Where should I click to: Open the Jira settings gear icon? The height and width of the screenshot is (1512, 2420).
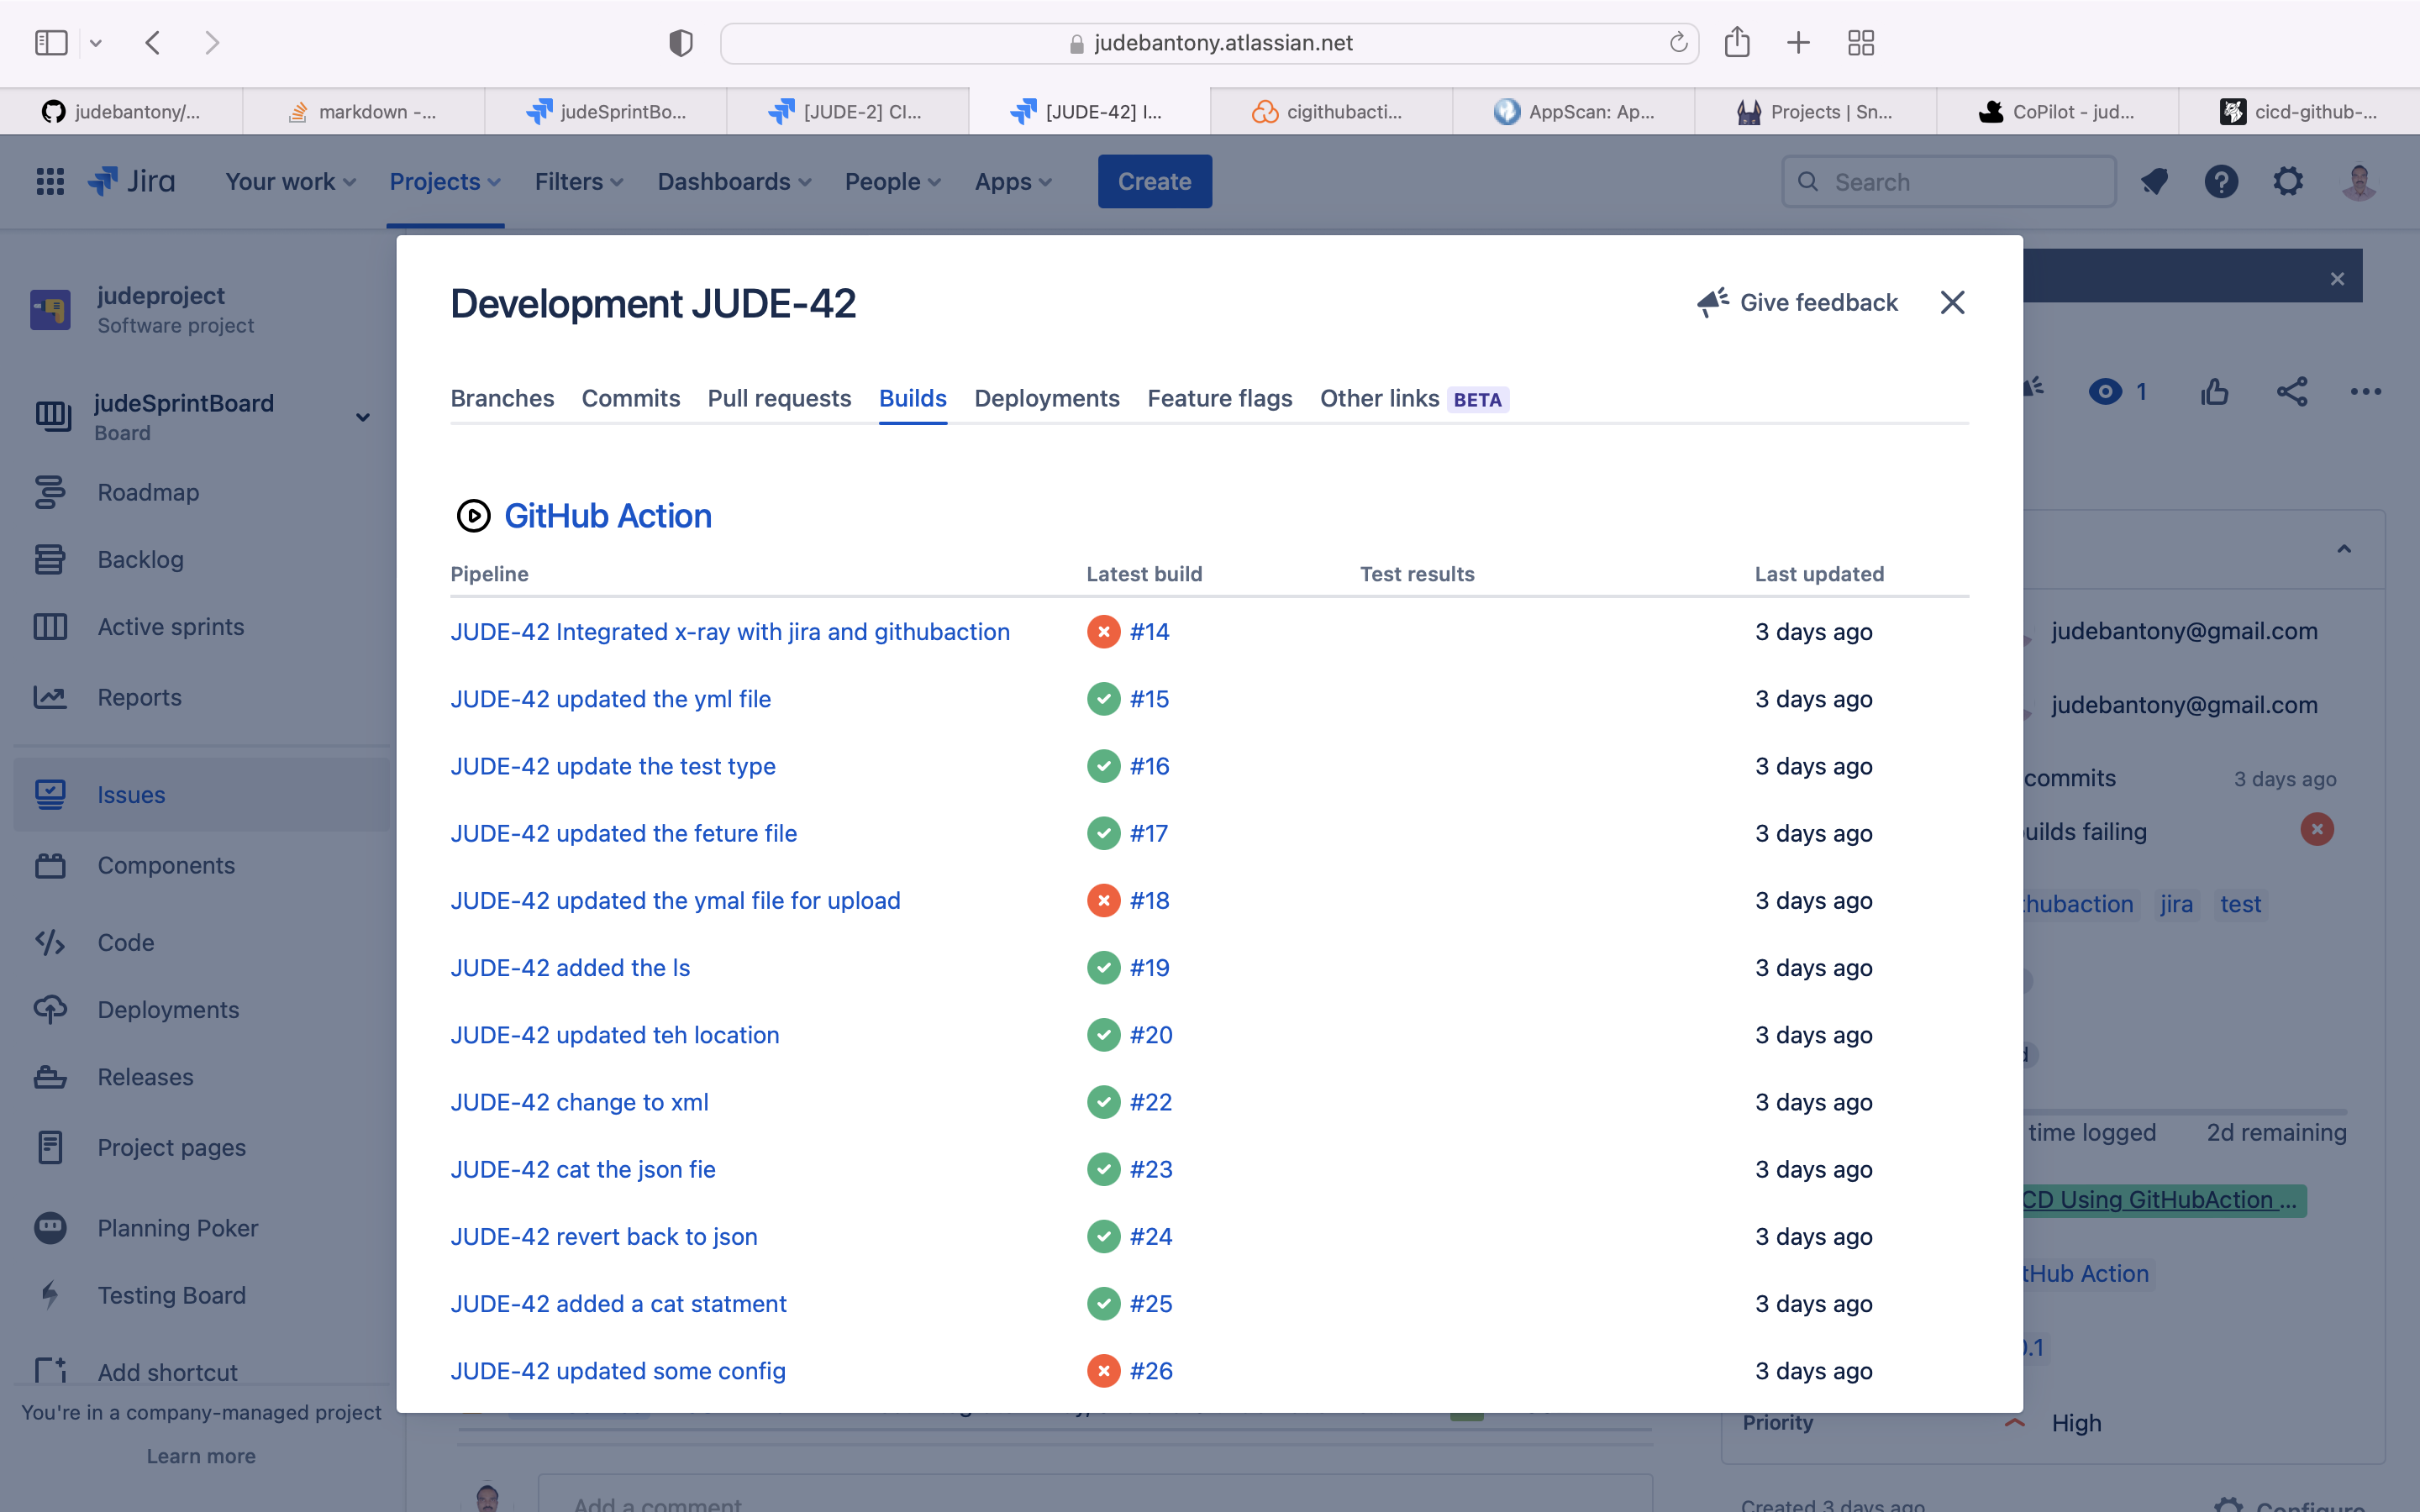click(x=2288, y=181)
